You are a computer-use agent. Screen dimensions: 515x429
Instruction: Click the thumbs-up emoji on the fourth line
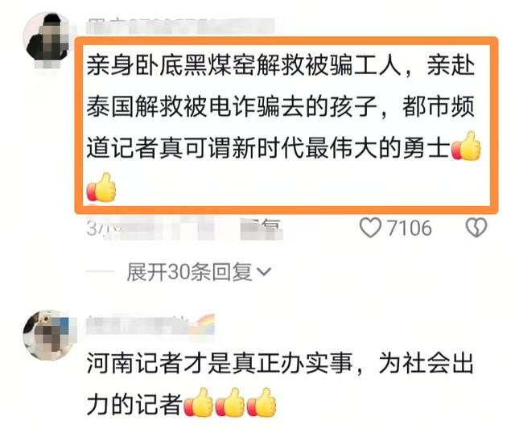coord(101,188)
